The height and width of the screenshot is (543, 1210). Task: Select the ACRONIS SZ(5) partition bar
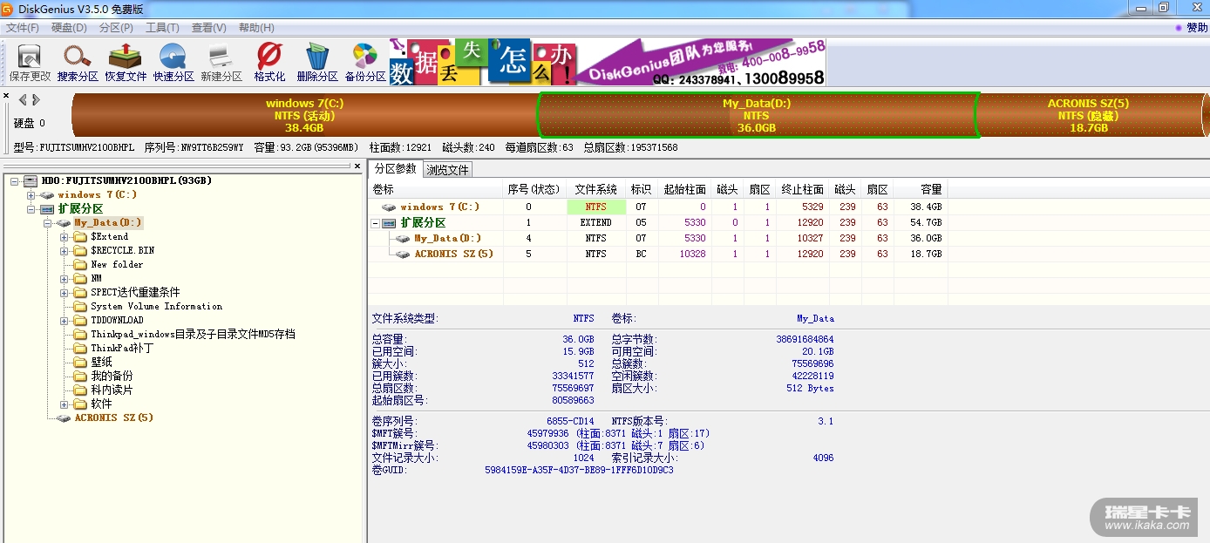pos(1089,115)
